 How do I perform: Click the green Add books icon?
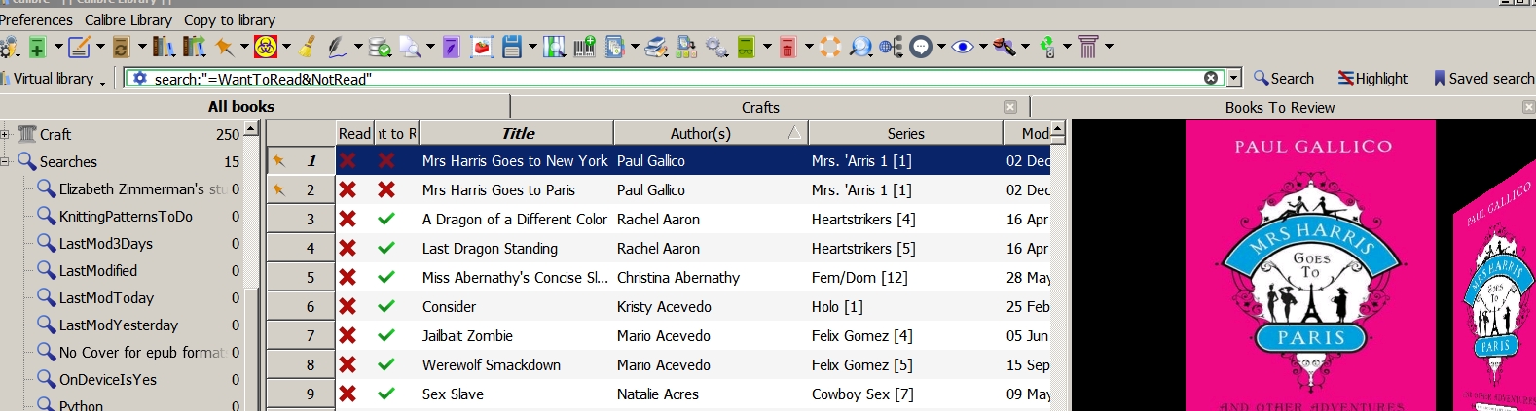point(38,46)
